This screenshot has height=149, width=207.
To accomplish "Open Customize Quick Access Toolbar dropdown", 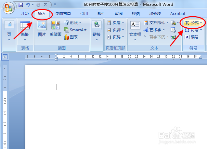I will point(55,5).
